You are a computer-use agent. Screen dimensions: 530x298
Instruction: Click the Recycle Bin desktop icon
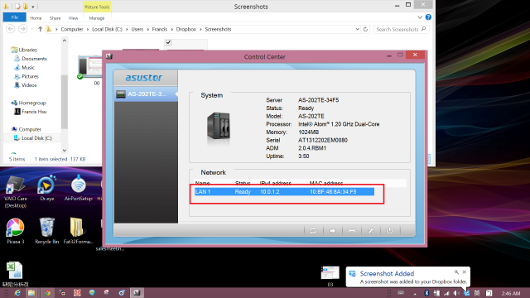(x=46, y=231)
